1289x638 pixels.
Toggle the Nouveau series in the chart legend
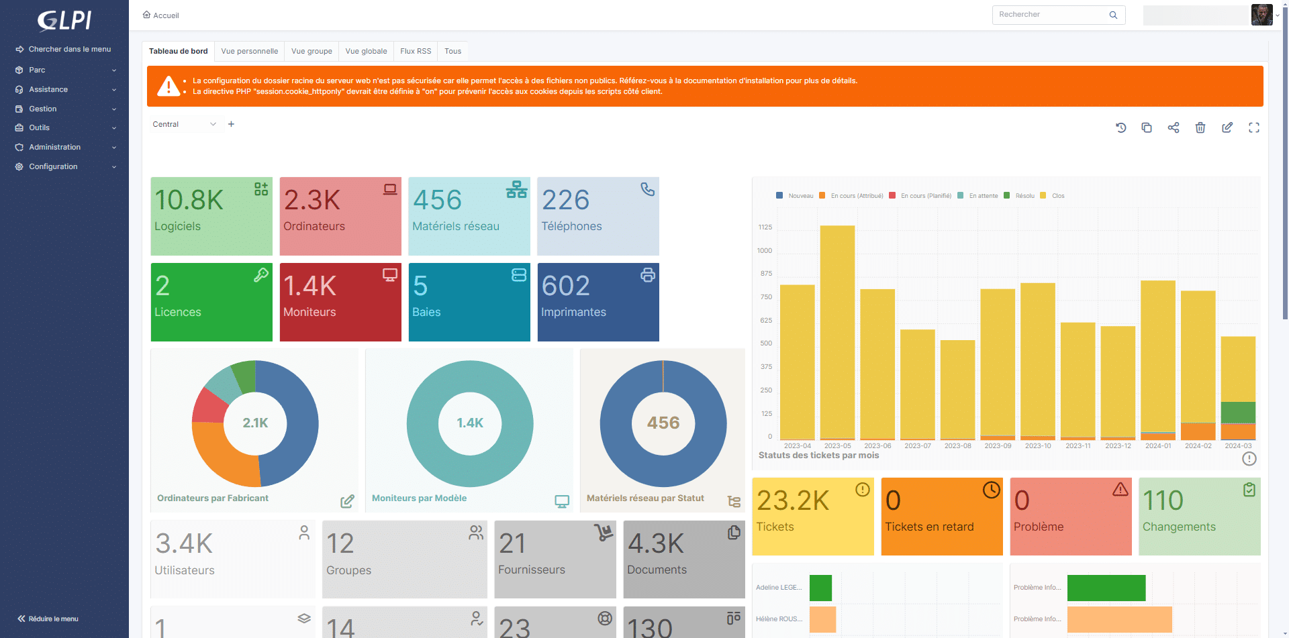(800, 196)
